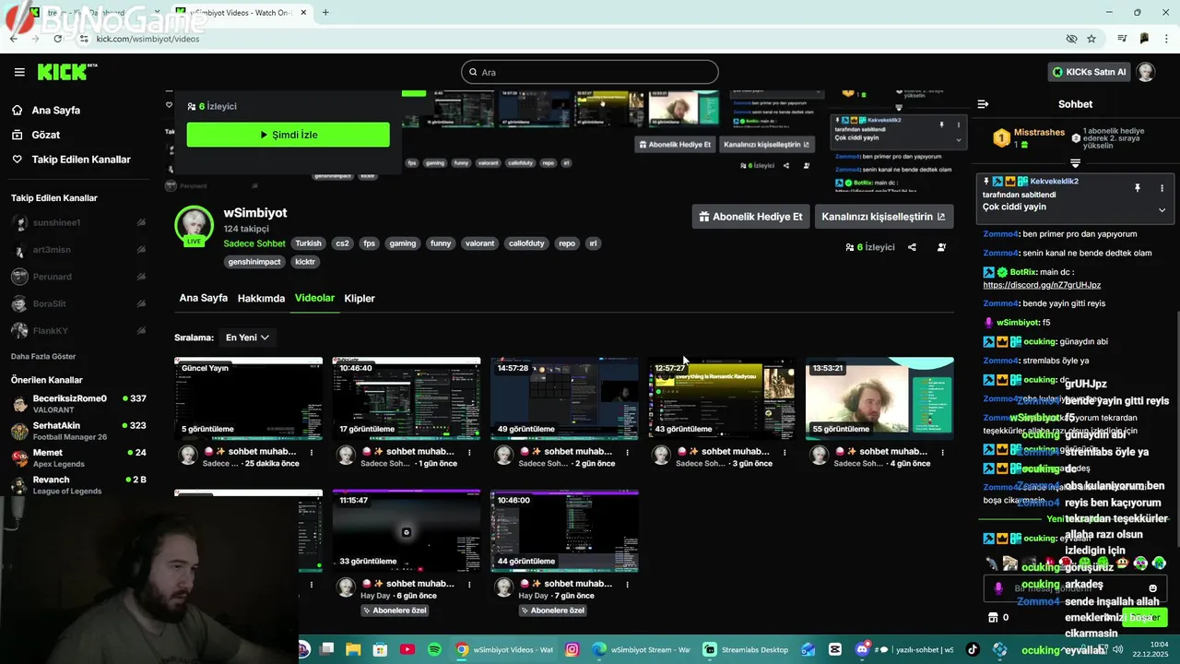
Task: Open options for the 3 gün önce video
Action: click(x=785, y=452)
